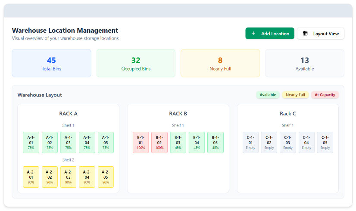This screenshot has height=211, width=356.
Task: Click the yellow Nearly Full legend badge
Action: pyautogui.click(x=295, y=95)
